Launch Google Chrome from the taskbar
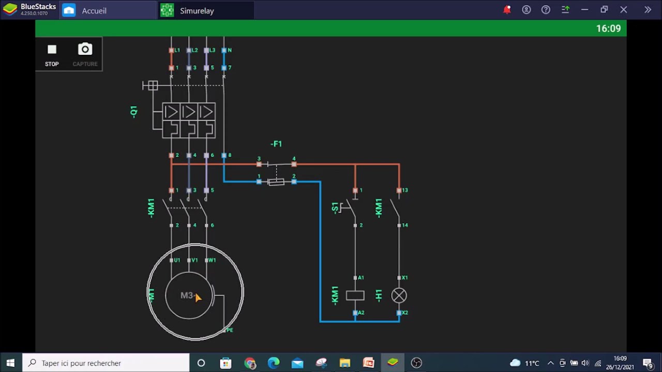This screenshot has width=662, height=372. tap(250, 363)
